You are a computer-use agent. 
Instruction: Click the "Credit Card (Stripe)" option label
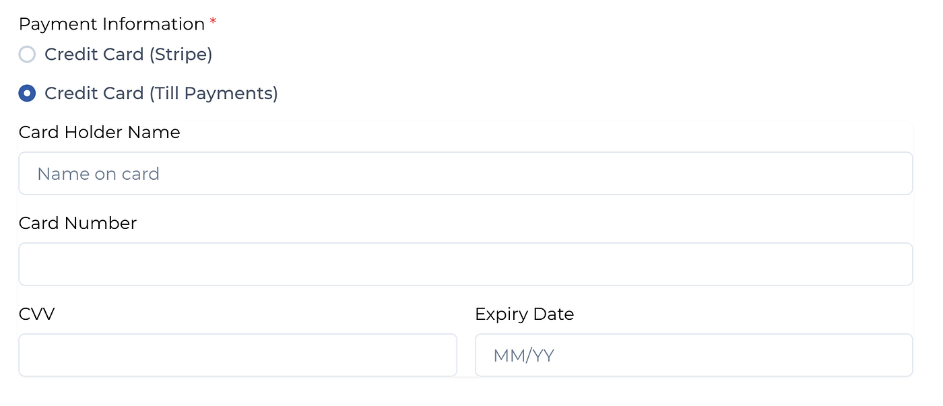coord(129,55)
